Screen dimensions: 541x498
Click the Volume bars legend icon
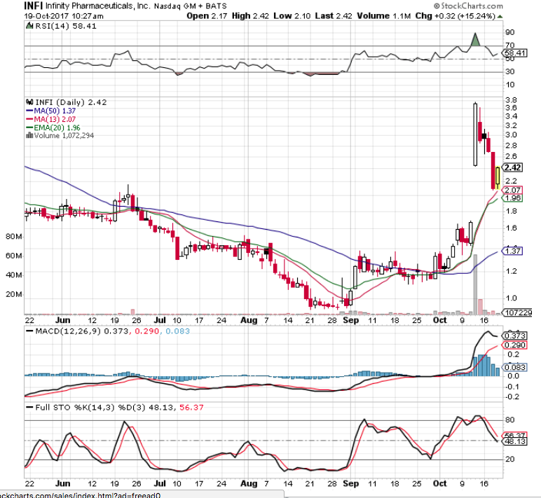[x=29, y=136]
